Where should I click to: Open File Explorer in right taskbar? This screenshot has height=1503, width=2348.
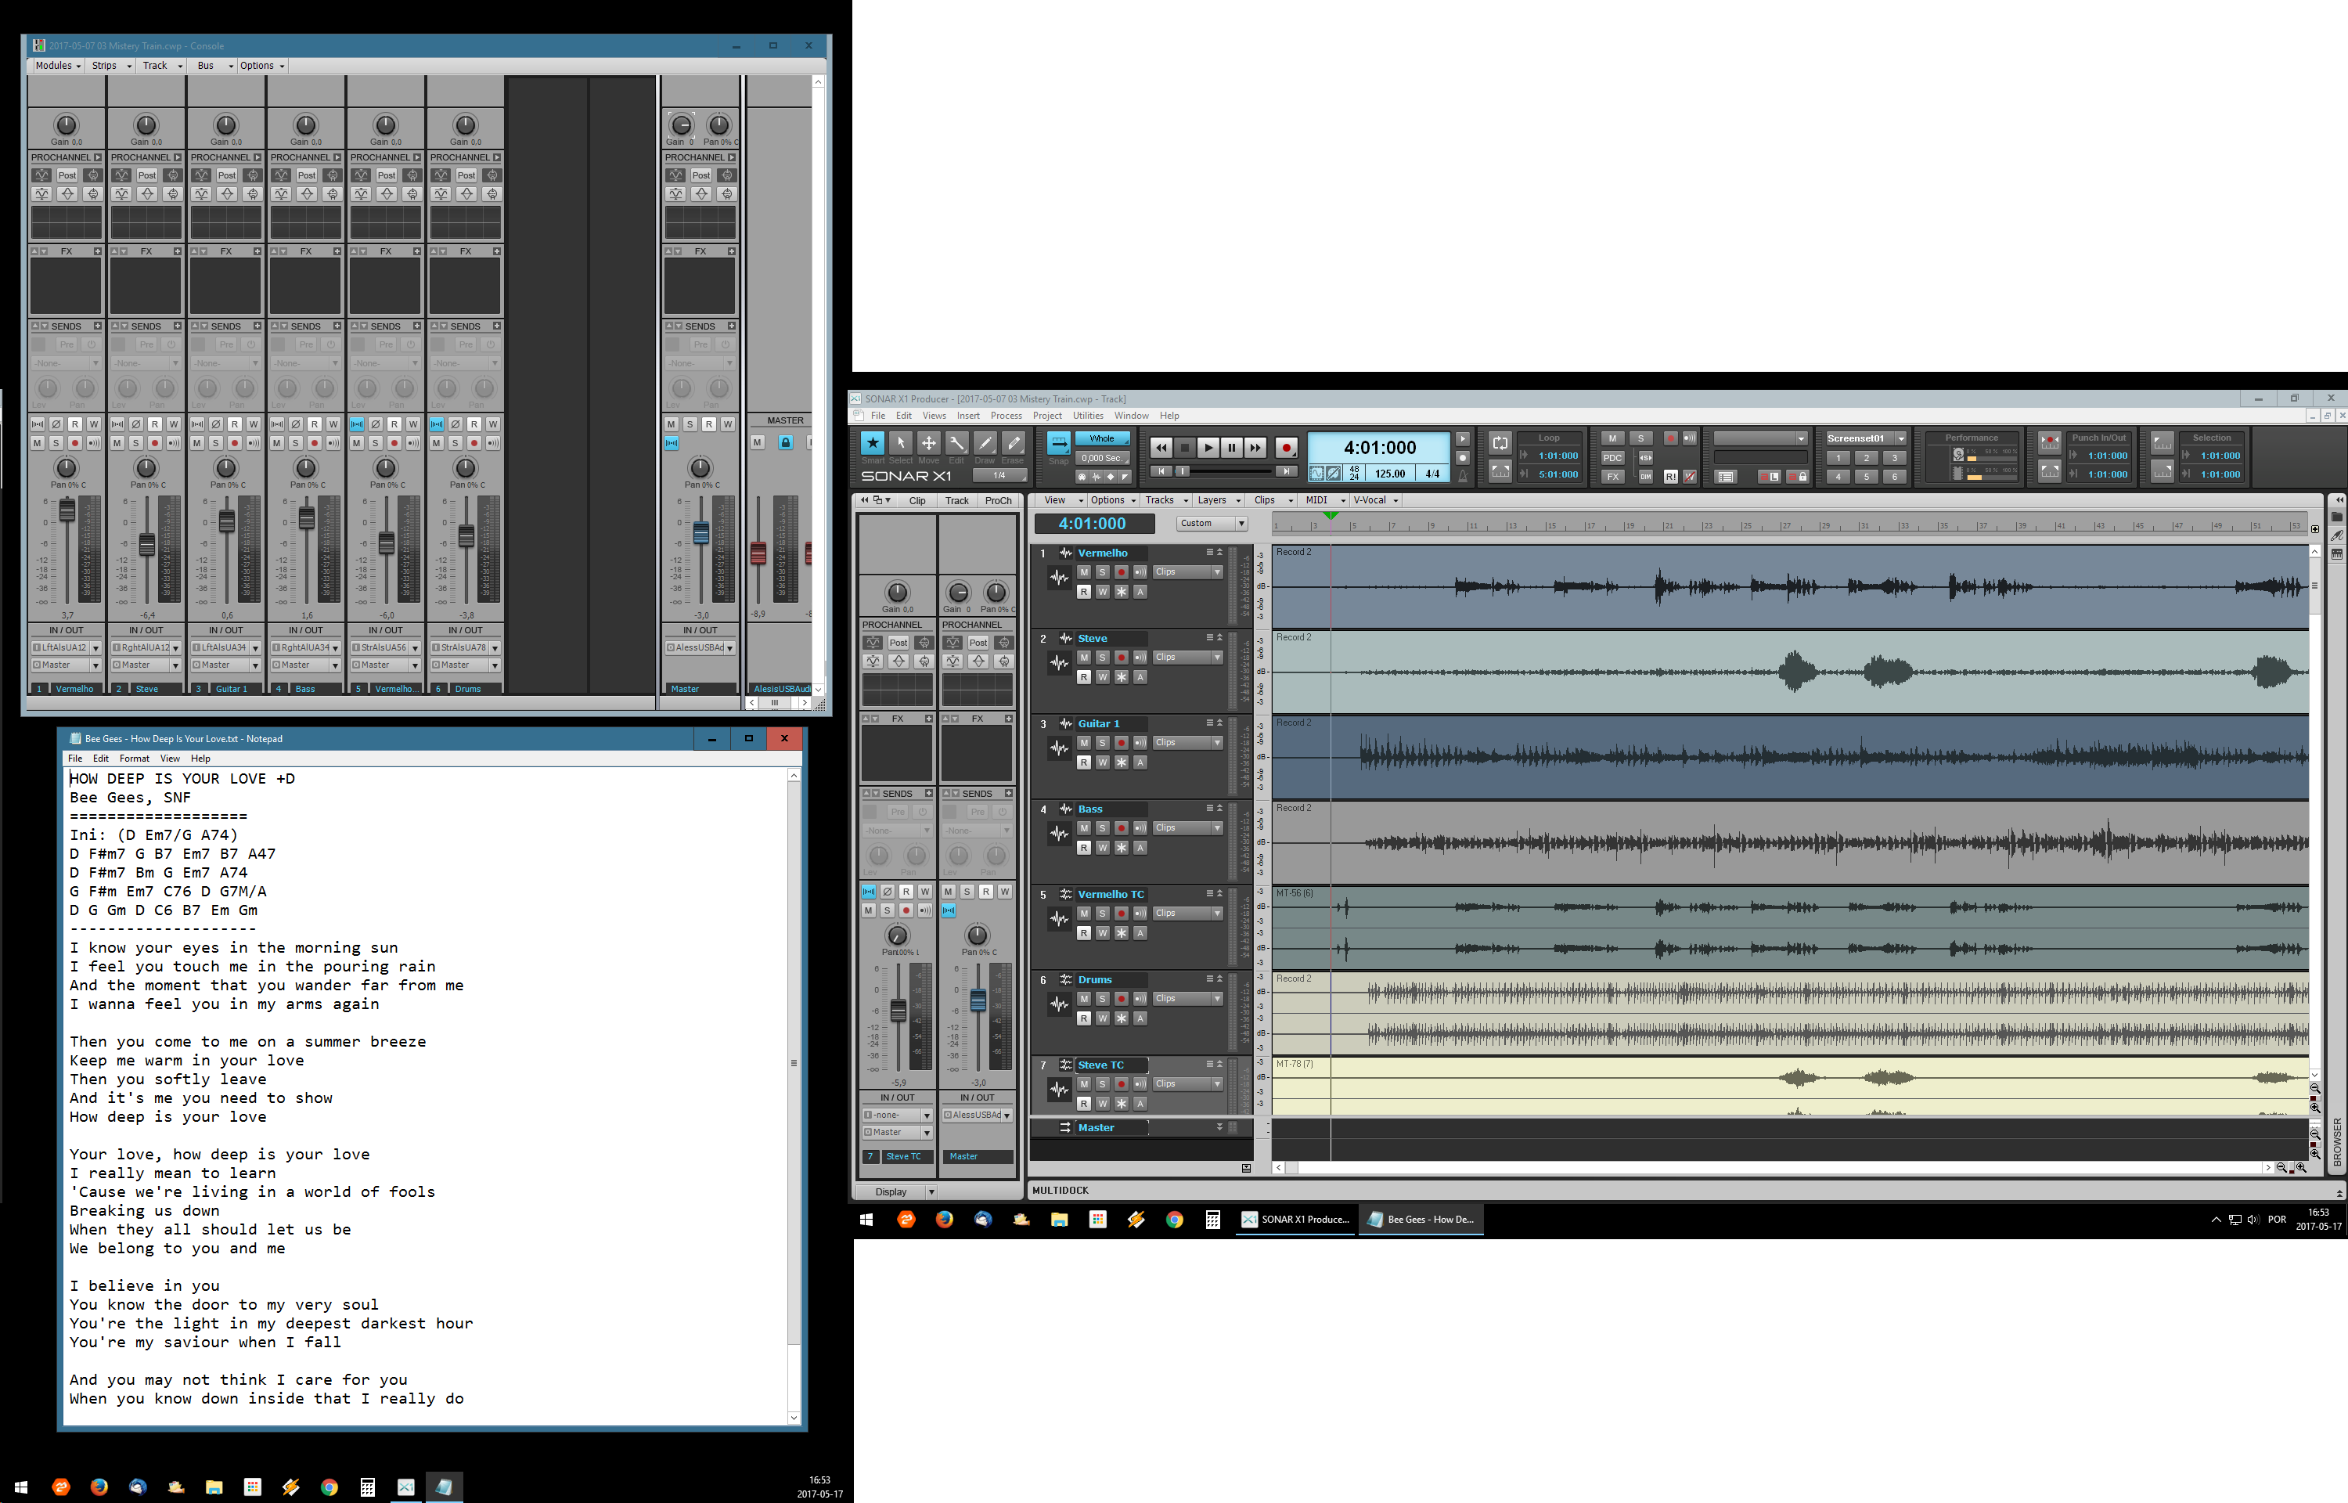[x=1060, y=1220]
